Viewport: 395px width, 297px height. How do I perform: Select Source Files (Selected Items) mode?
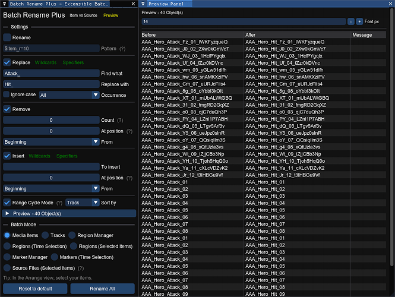tap(7, 268)
